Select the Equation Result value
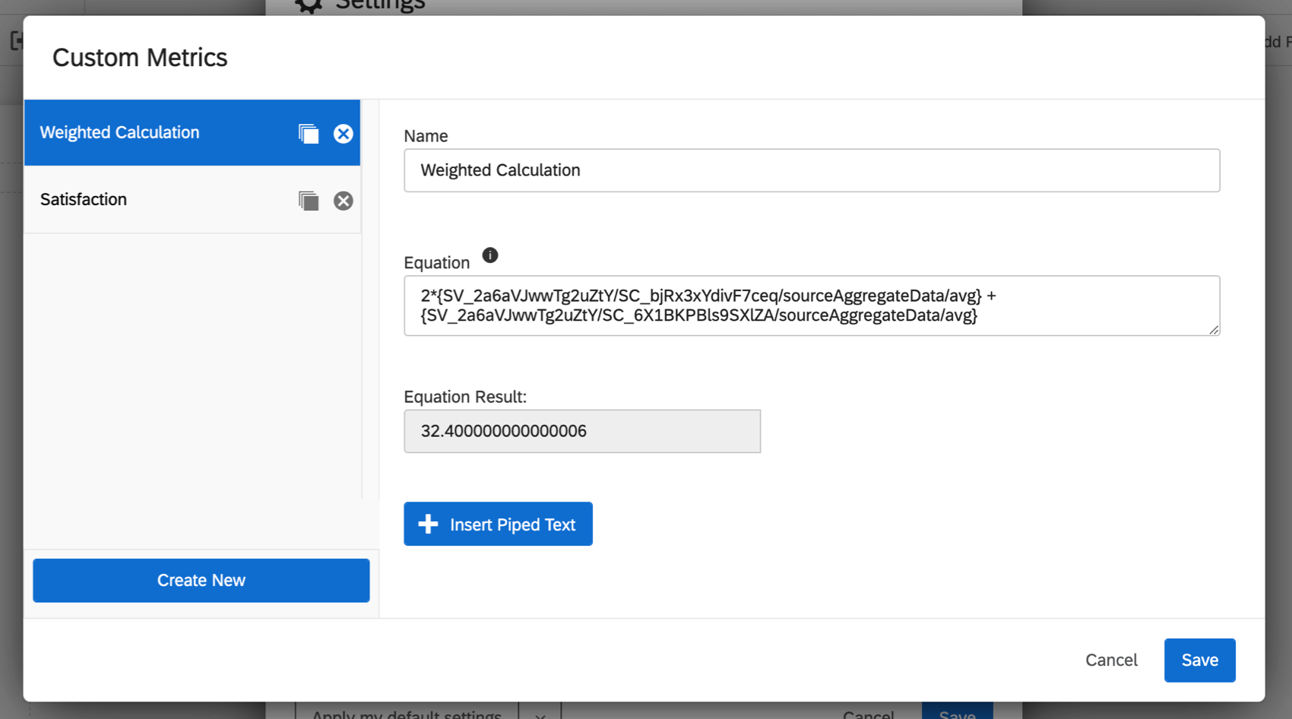The height and width of the screenshot is (719, 1292). tap(582, 431)
